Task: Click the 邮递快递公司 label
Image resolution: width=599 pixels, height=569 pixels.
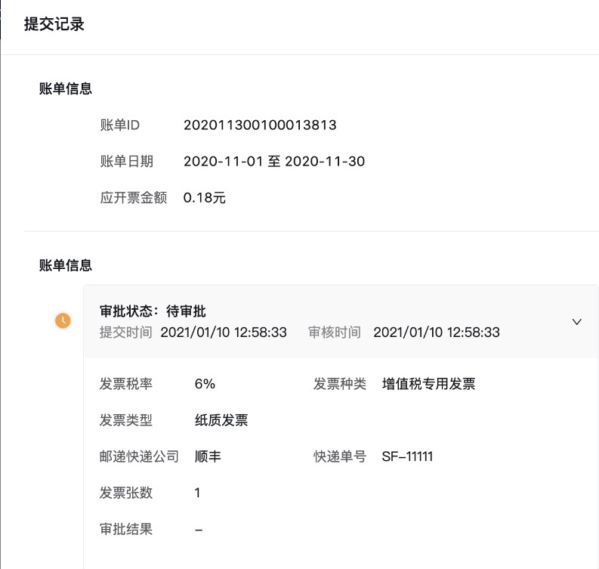Action: (x=139, y=456)
